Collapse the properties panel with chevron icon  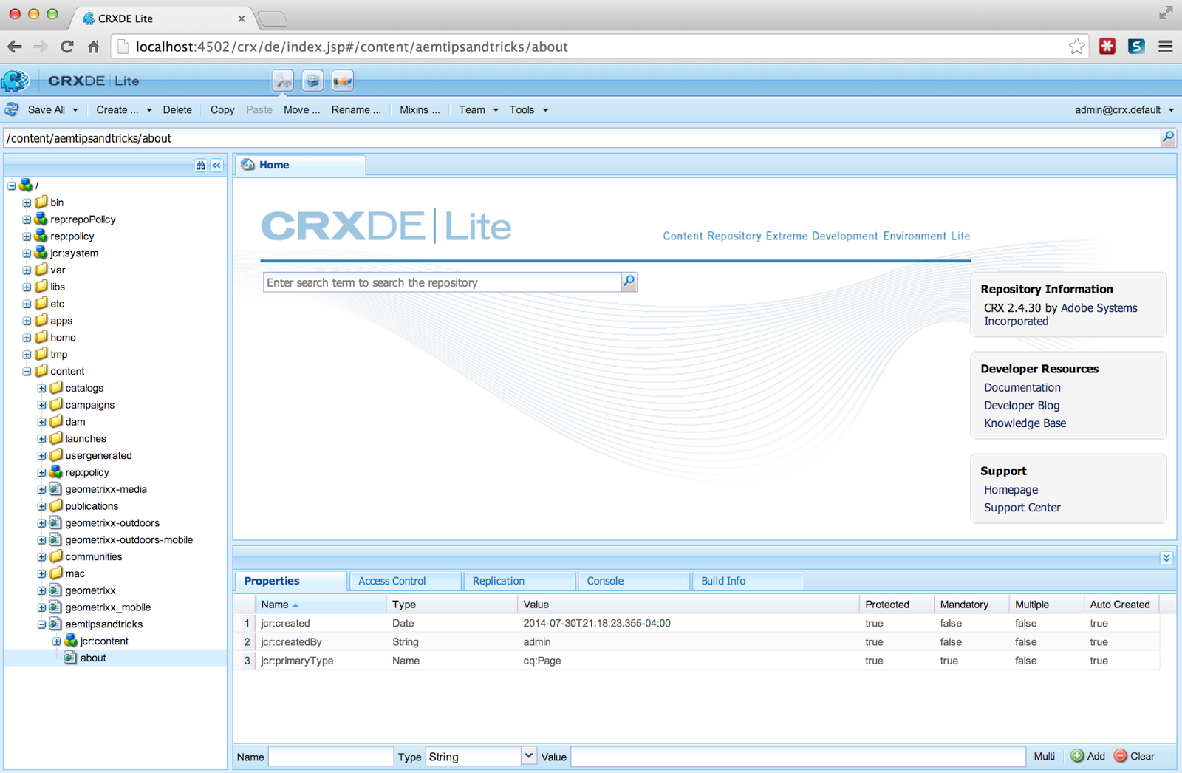[1166, 558]
